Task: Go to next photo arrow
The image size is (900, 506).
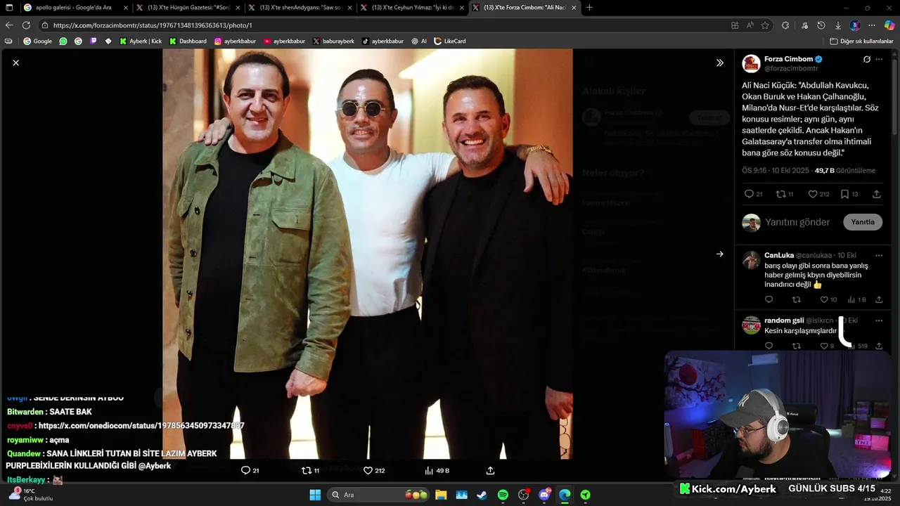Action: coord(719,254)
